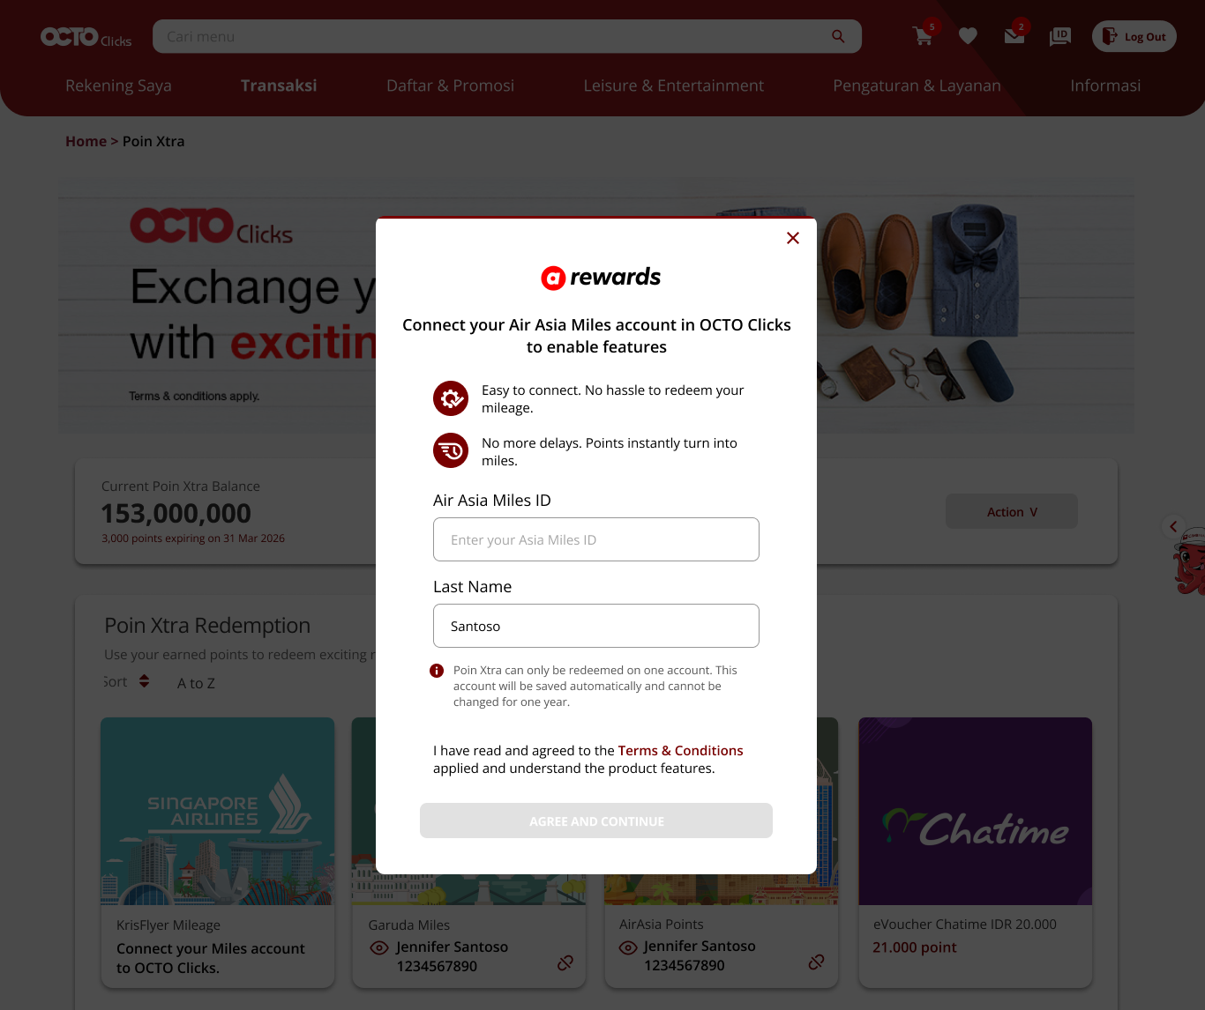Toggle visibility eye on AirAsia Points account
The image size is (1205, 1010).
coord(628,947)
